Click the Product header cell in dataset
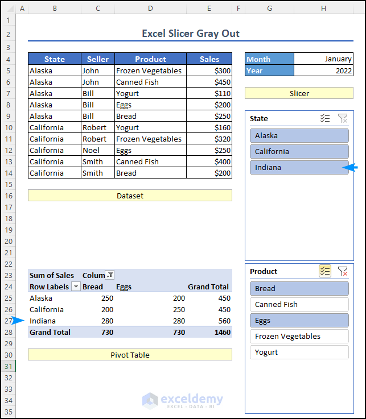Viewport: 366px width, 419px height. [x=150, y=59]
